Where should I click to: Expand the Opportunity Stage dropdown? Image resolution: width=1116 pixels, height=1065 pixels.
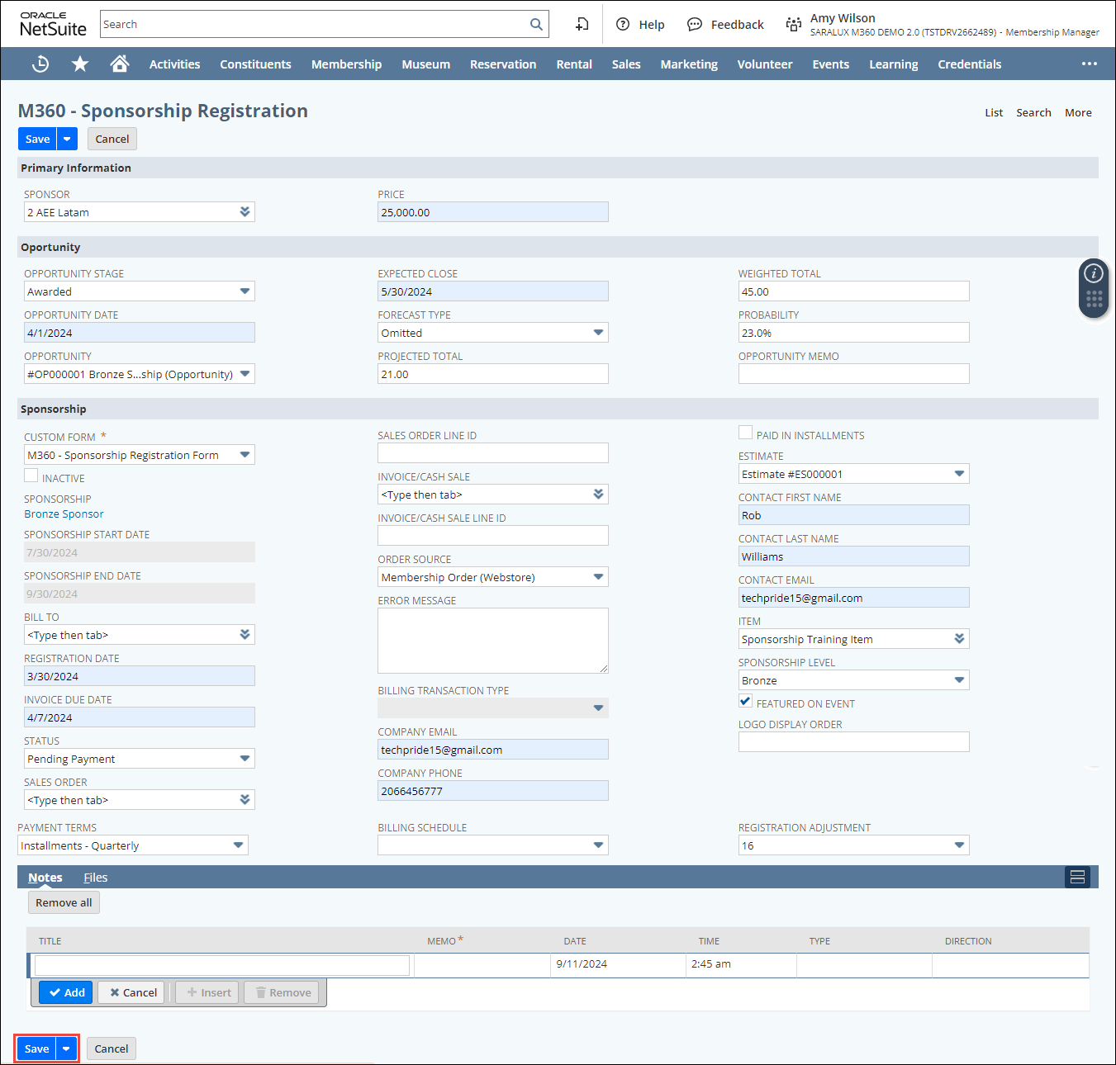point(245,291)
